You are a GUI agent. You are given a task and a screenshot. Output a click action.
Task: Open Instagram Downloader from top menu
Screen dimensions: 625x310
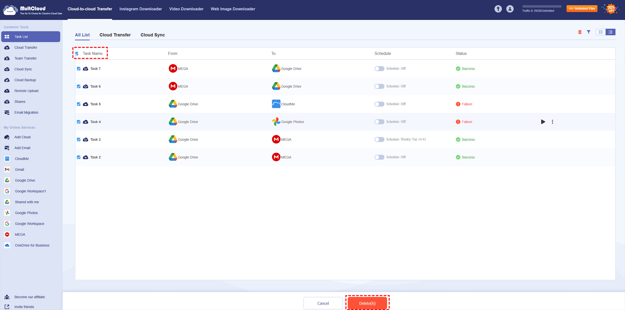click(x=140, y=9)
